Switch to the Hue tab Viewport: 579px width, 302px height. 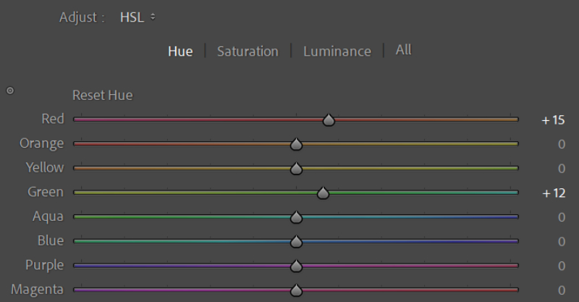click(x=180, y=51)
